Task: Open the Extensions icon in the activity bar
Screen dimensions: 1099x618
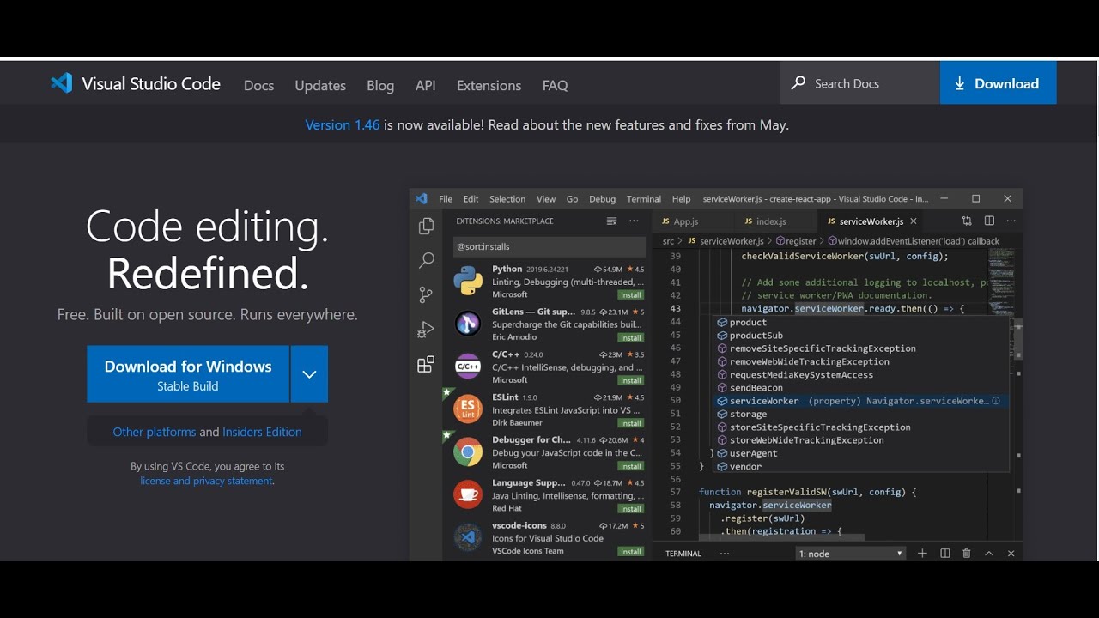Action: point(426,364)
